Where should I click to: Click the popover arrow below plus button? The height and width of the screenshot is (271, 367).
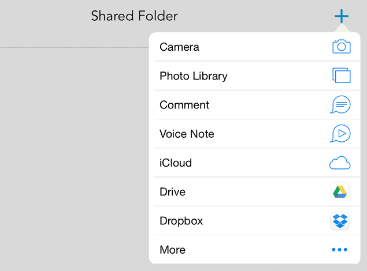point(342,28)
